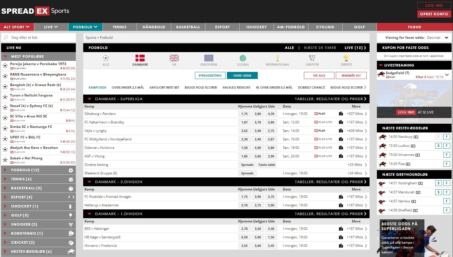Switch to Over/Under 2,5 Mål market

pyautogui.click(x=128, y=87)
